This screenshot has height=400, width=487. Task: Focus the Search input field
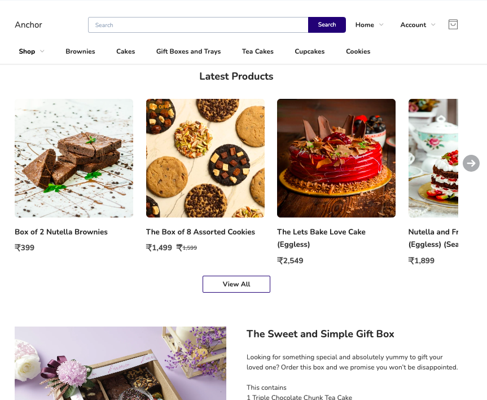(198, 25)
